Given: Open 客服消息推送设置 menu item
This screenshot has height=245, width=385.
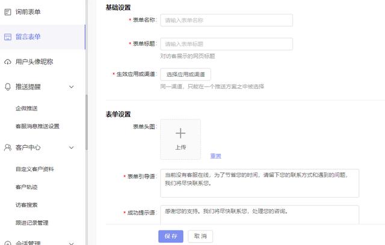Looking at the screenshot, I should tap(37, 127).
